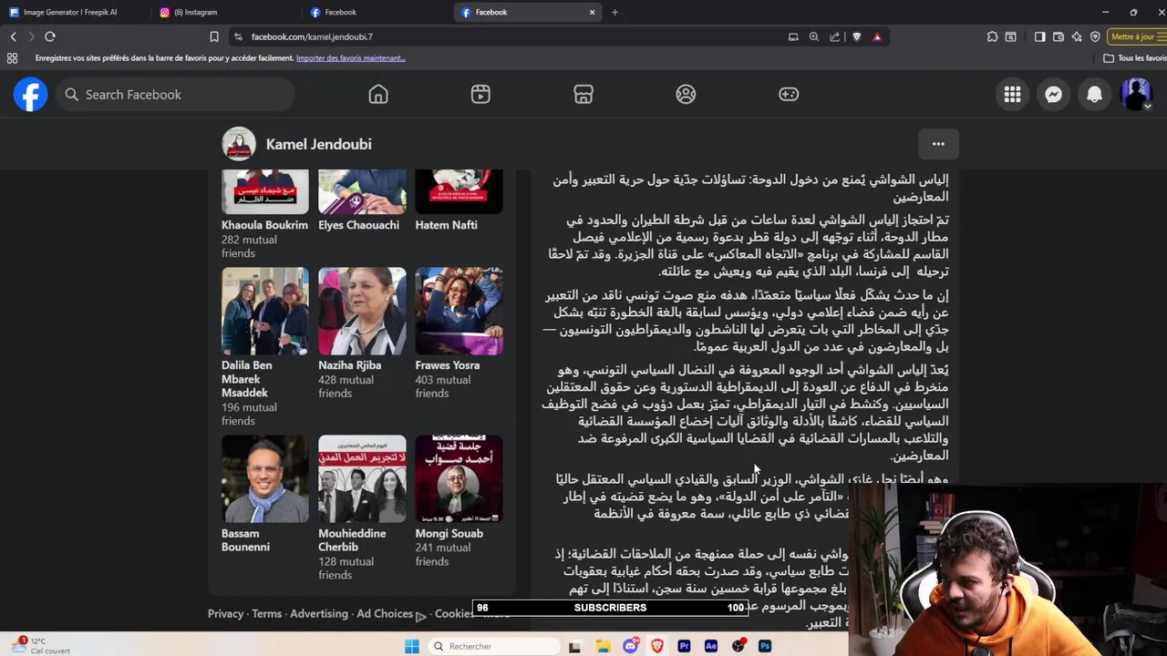Click the share page icon in address bar
The width and height of the screenshot is (1167, 656).
pos(834,36)
